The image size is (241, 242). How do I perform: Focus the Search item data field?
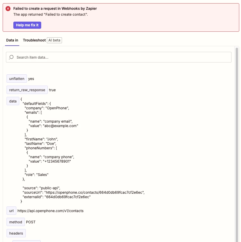119,57
